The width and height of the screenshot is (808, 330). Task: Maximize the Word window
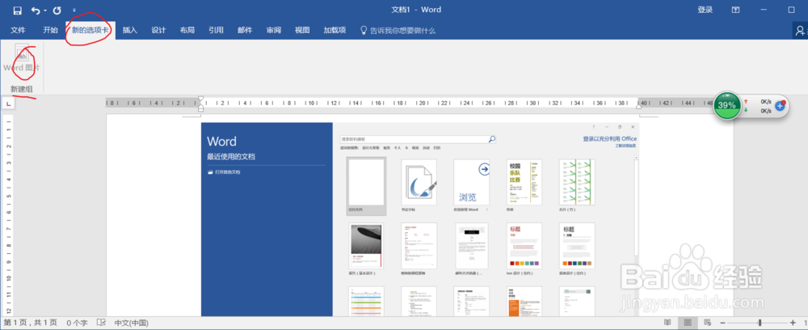coord(792,10)
